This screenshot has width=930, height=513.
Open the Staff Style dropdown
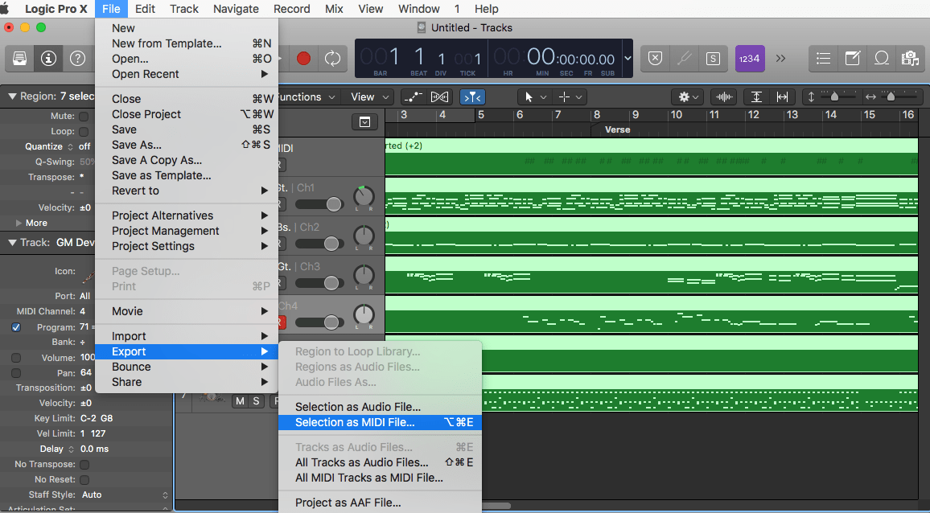point(125,495)
